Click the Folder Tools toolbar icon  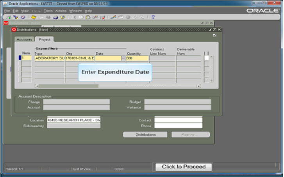[142, 17]
